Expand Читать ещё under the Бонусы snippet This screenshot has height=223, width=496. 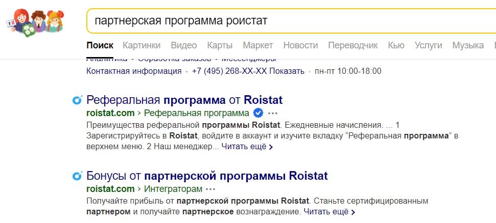pyautogui.click(x=329, y=212)
